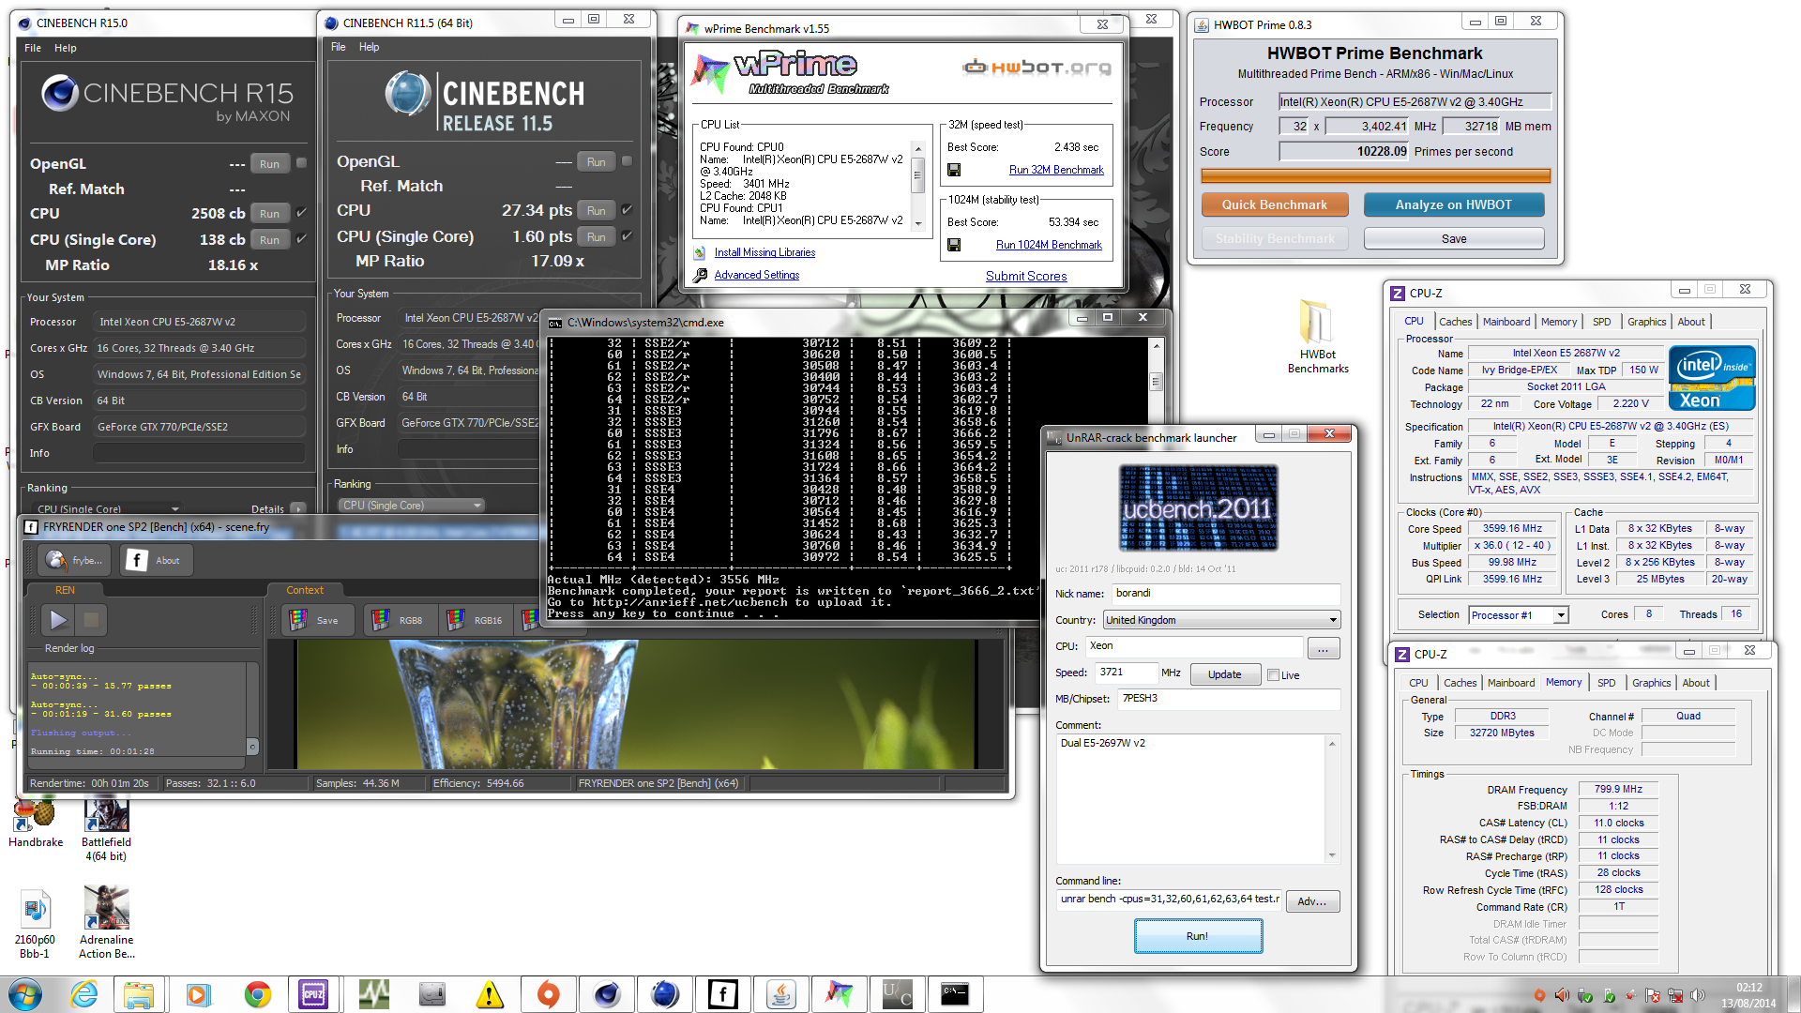Save render as RGB16 in FRYRENDER
The image size is (1801, 1013).
coord(477,620)
